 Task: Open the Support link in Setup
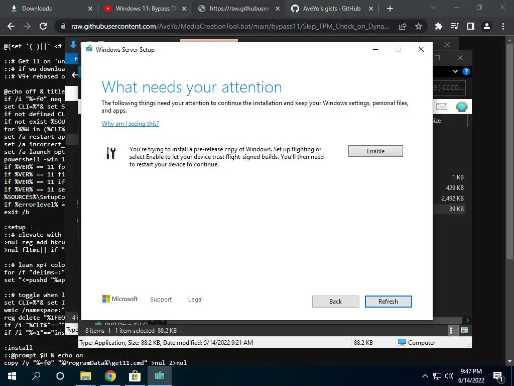[161, 299]
